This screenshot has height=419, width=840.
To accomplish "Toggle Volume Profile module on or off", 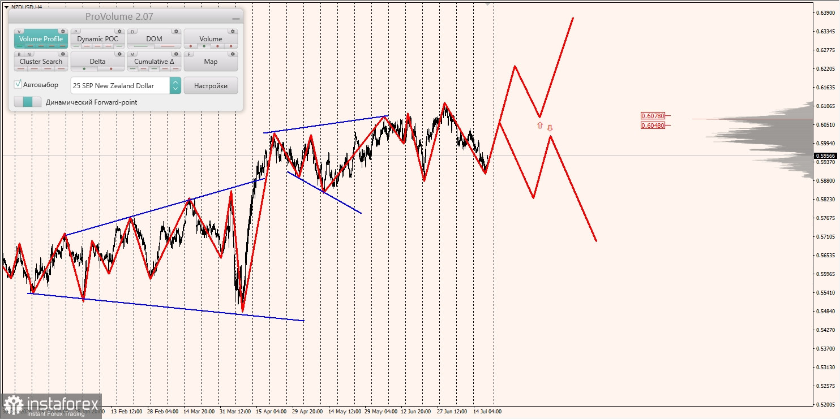I will pyautogui.click(x=41, y=39).
